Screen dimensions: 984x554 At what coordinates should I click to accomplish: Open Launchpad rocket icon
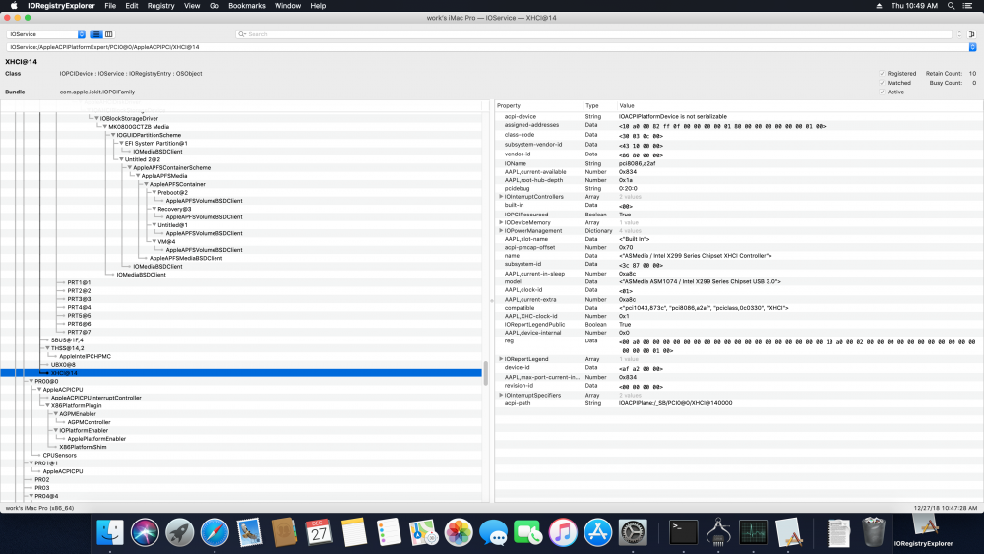tap(179, 533)
